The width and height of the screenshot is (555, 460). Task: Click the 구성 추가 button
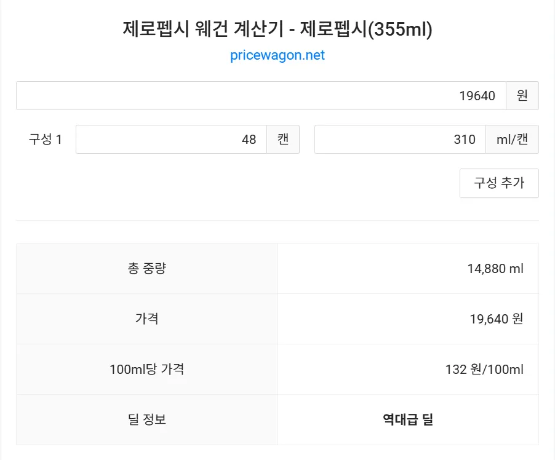point(499,183)
